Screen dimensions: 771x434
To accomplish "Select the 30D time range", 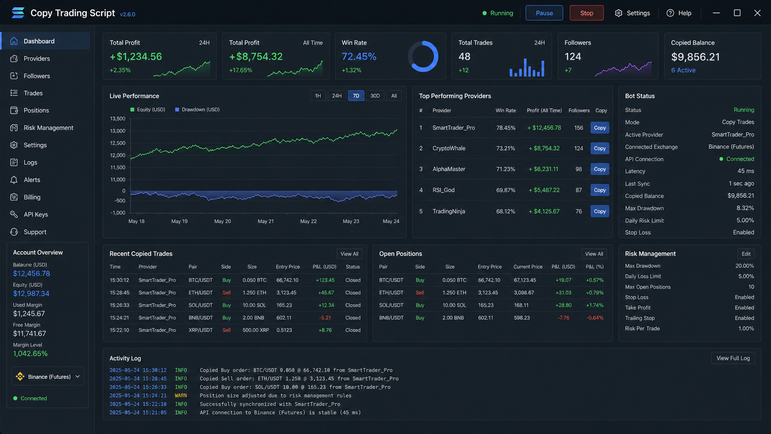I will (375, 96).
